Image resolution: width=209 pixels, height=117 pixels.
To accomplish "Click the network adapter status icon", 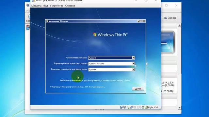I will click(x=131, y=107).
